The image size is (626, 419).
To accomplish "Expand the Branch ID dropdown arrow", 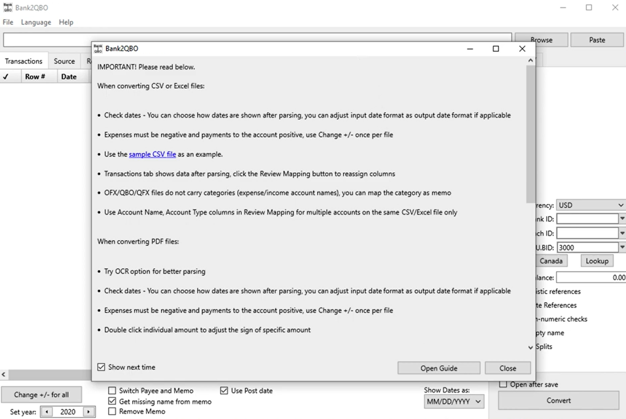I will [622, 233].
